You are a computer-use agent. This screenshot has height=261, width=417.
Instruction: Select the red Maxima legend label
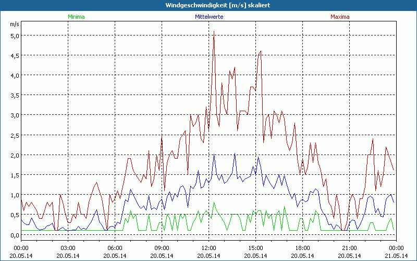340,17
